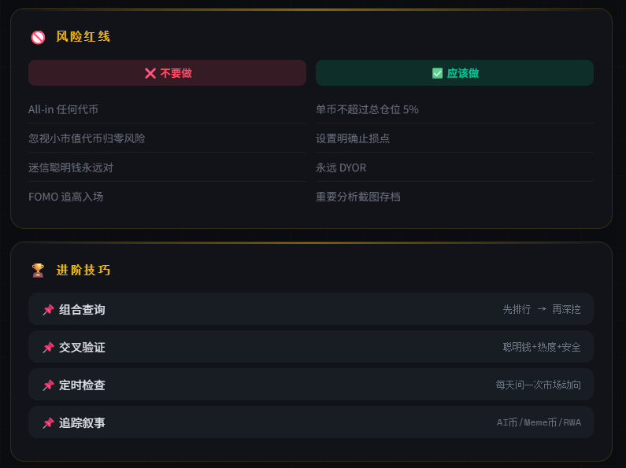This screenshot has height=468, width=626.
Task: Click the pushpin icon next to 追踪叙事
Action: 49,423
